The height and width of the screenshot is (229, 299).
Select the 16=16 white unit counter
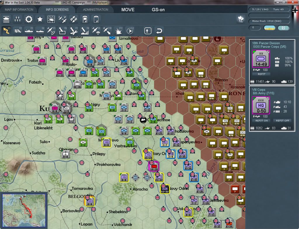click(x=77, y=84)
